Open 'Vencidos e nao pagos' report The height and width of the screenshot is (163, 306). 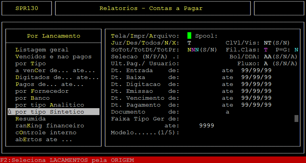54,56
